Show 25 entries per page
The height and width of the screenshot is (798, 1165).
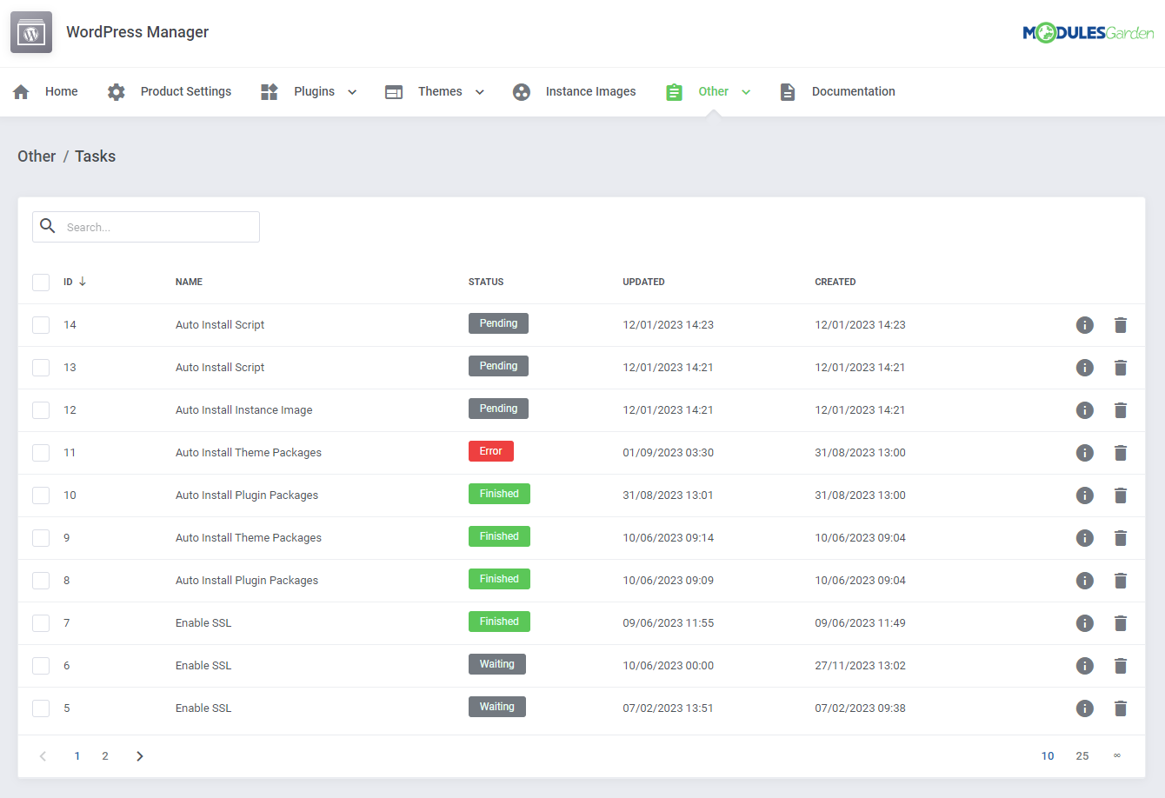[1082, 756]
